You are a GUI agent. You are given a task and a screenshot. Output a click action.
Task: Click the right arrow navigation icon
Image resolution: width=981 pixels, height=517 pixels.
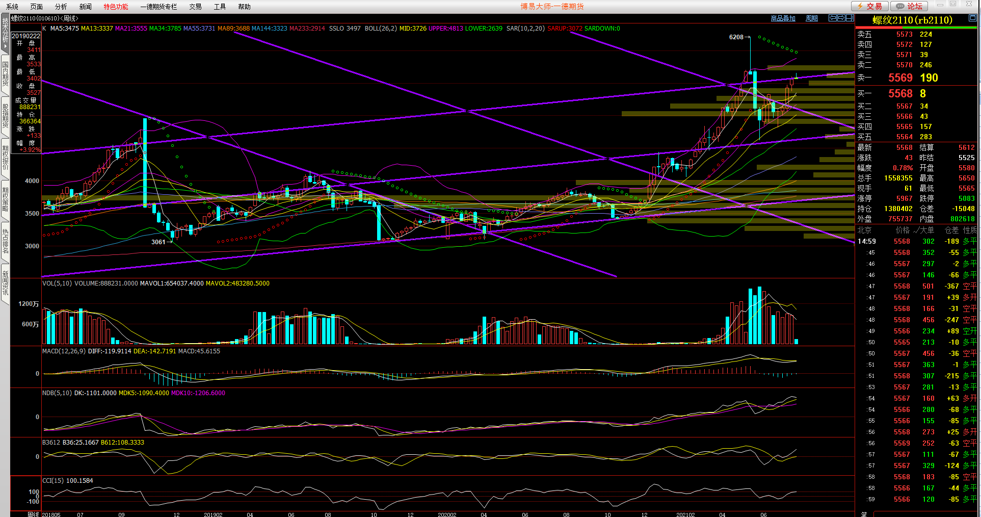pos(841,18)
